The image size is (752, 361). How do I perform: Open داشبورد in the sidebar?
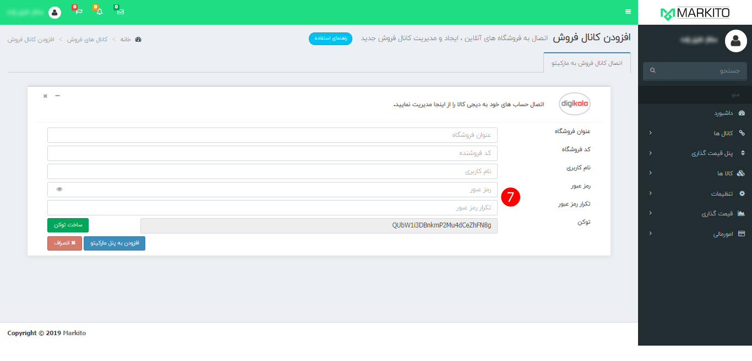[x=695, y=113]
